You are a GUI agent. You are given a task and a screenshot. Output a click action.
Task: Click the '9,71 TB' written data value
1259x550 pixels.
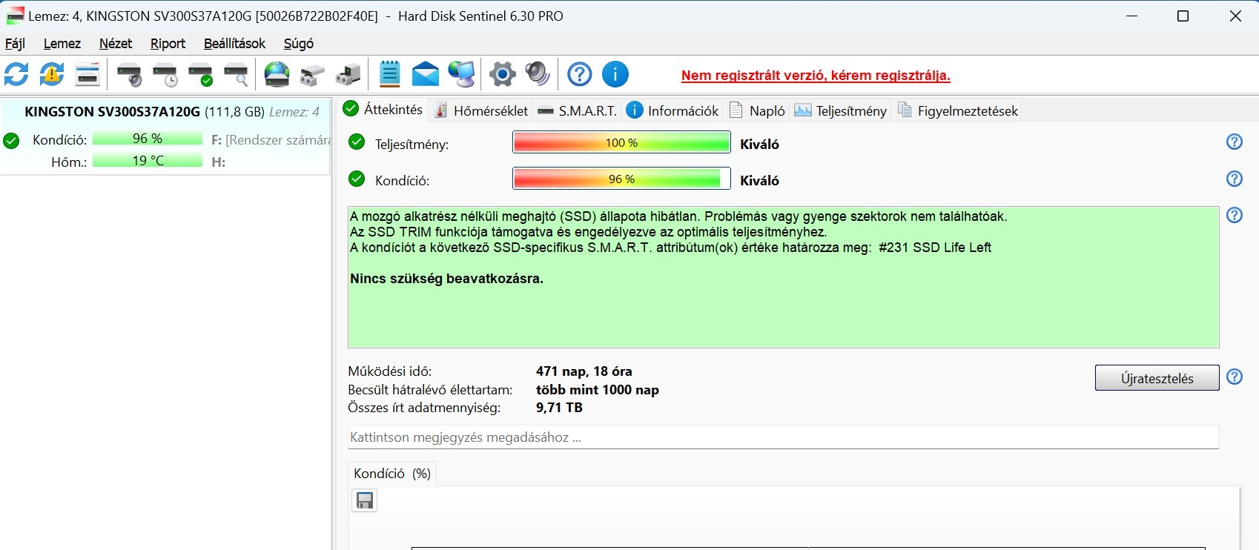[x=559, y=408]
